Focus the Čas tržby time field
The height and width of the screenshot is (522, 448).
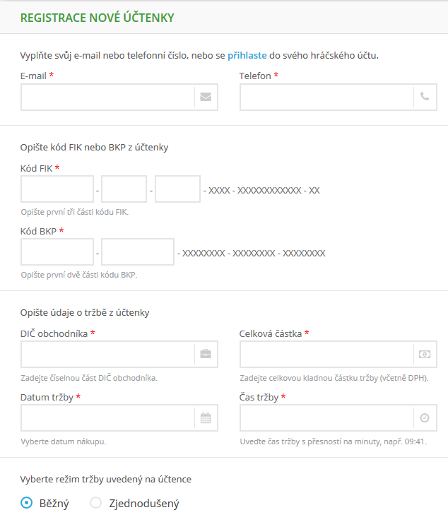point(326,417)
